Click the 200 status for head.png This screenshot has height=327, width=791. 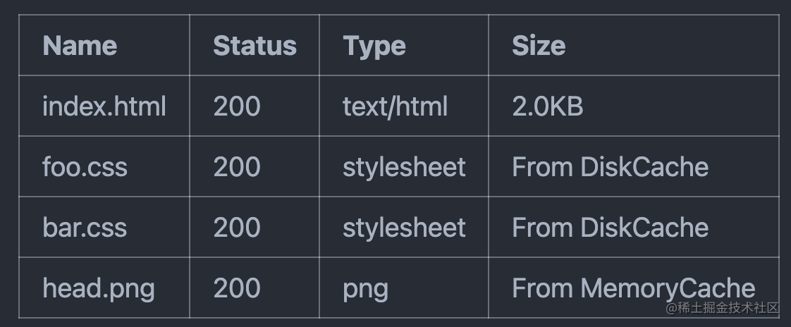237,288
